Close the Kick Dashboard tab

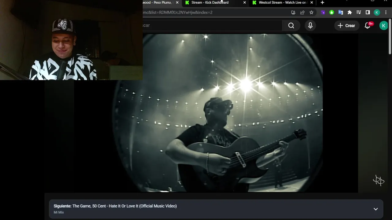(244, 2)
